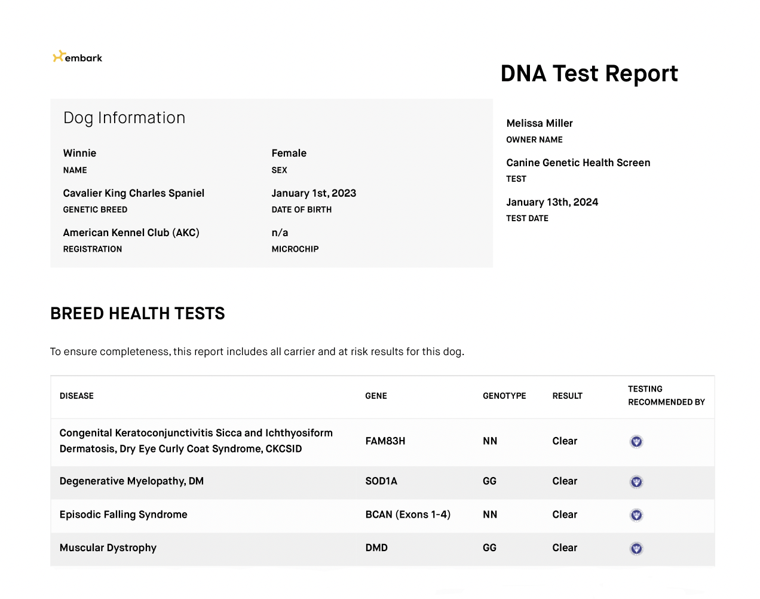Click the Cavalier King Charles Spaniel breed text

133,193
